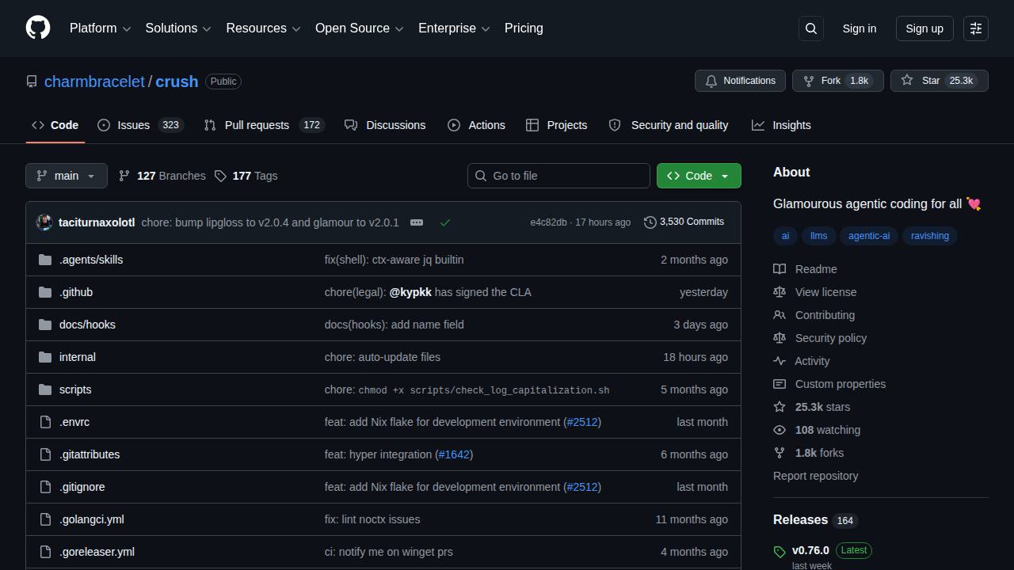Image resolution: width=1014 pixels, height=570 pixels.
Task: Open the Pull requests tab
Action: [x=264, y=125]
